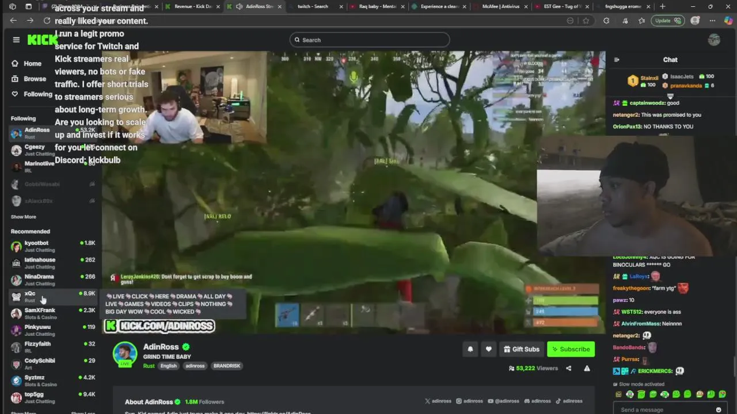This screenshot has width=737, height=414.
Task: Click the Browse icon in Kick sidebar
Action: tap(15, 79)
